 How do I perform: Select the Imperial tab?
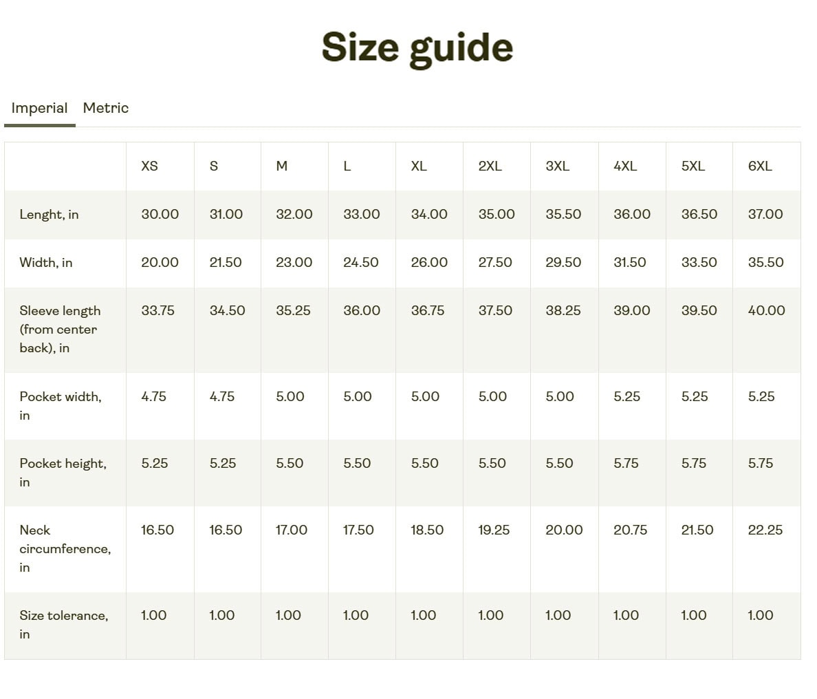point(39,108)
